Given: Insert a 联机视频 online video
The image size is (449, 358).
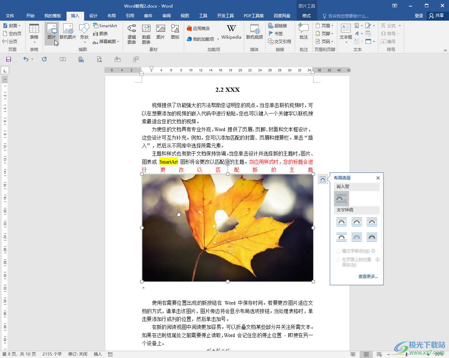Looking at the screenshot, I should click(x=255, y=32).
